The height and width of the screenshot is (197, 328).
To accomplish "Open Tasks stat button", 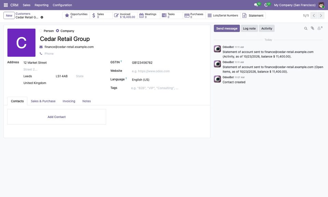I will click(171, 15).
